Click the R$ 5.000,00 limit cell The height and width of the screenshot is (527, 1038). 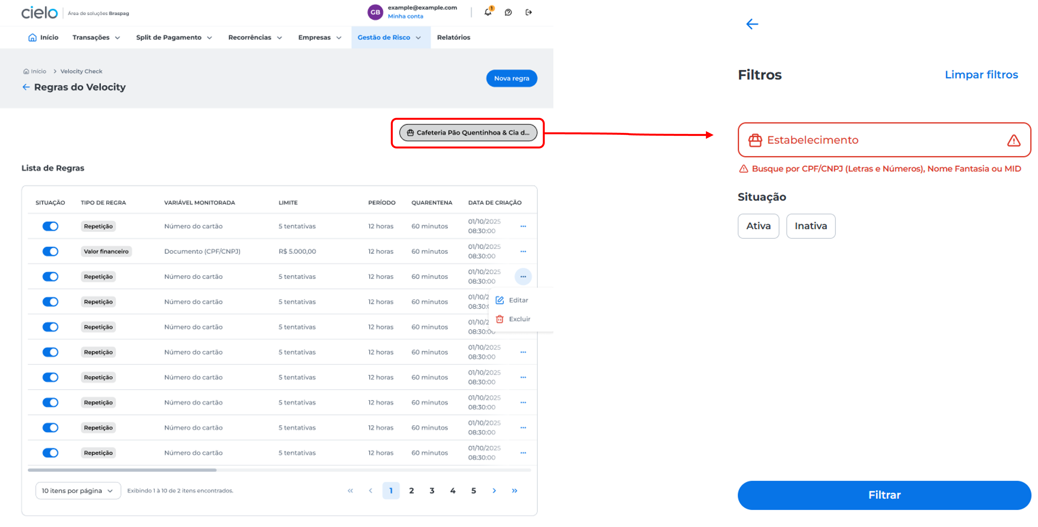(x=297, y=252)
